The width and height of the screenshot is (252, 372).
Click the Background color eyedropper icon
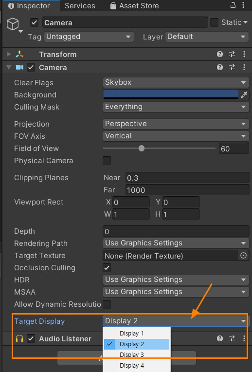pyautogui.click(x=244, y=94)
